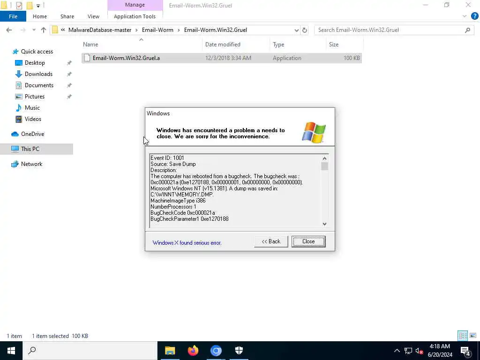The width and height of the screenshot is (480, 360).
Task: Open the clock and date flyout
Action: pos(440,351)
